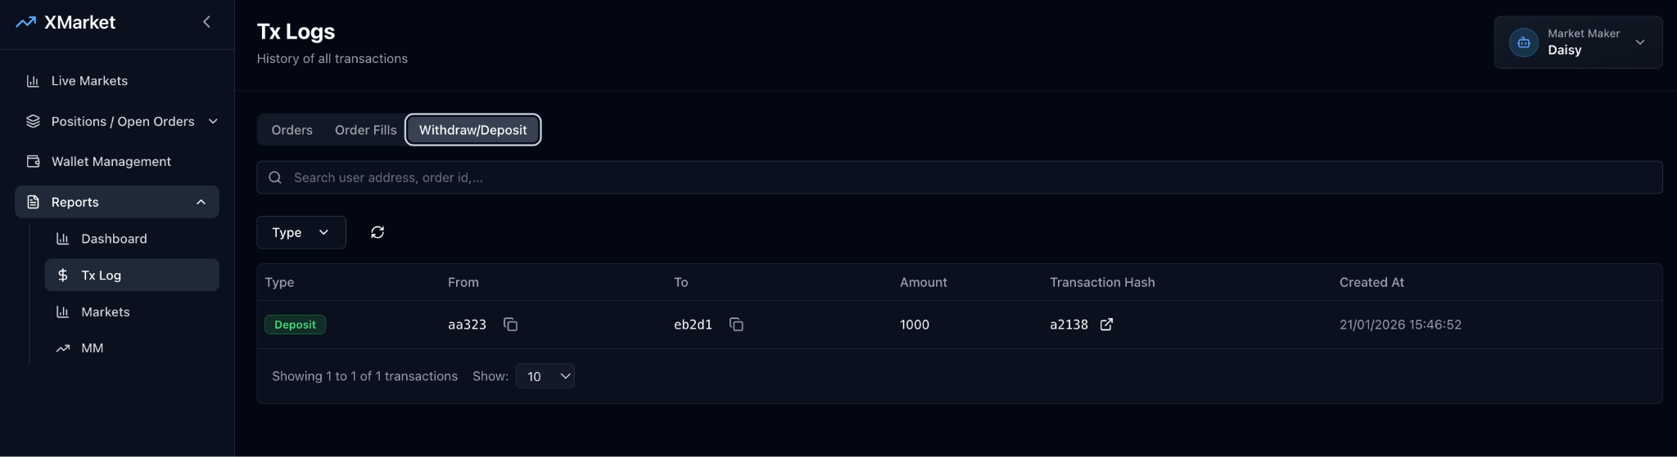Click the search user address field
The height and width of the screenshot is (457, 1677).
pos(966,177)
